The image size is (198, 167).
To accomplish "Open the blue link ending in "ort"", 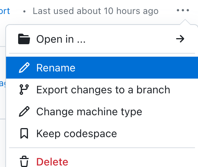I will 5,11.
